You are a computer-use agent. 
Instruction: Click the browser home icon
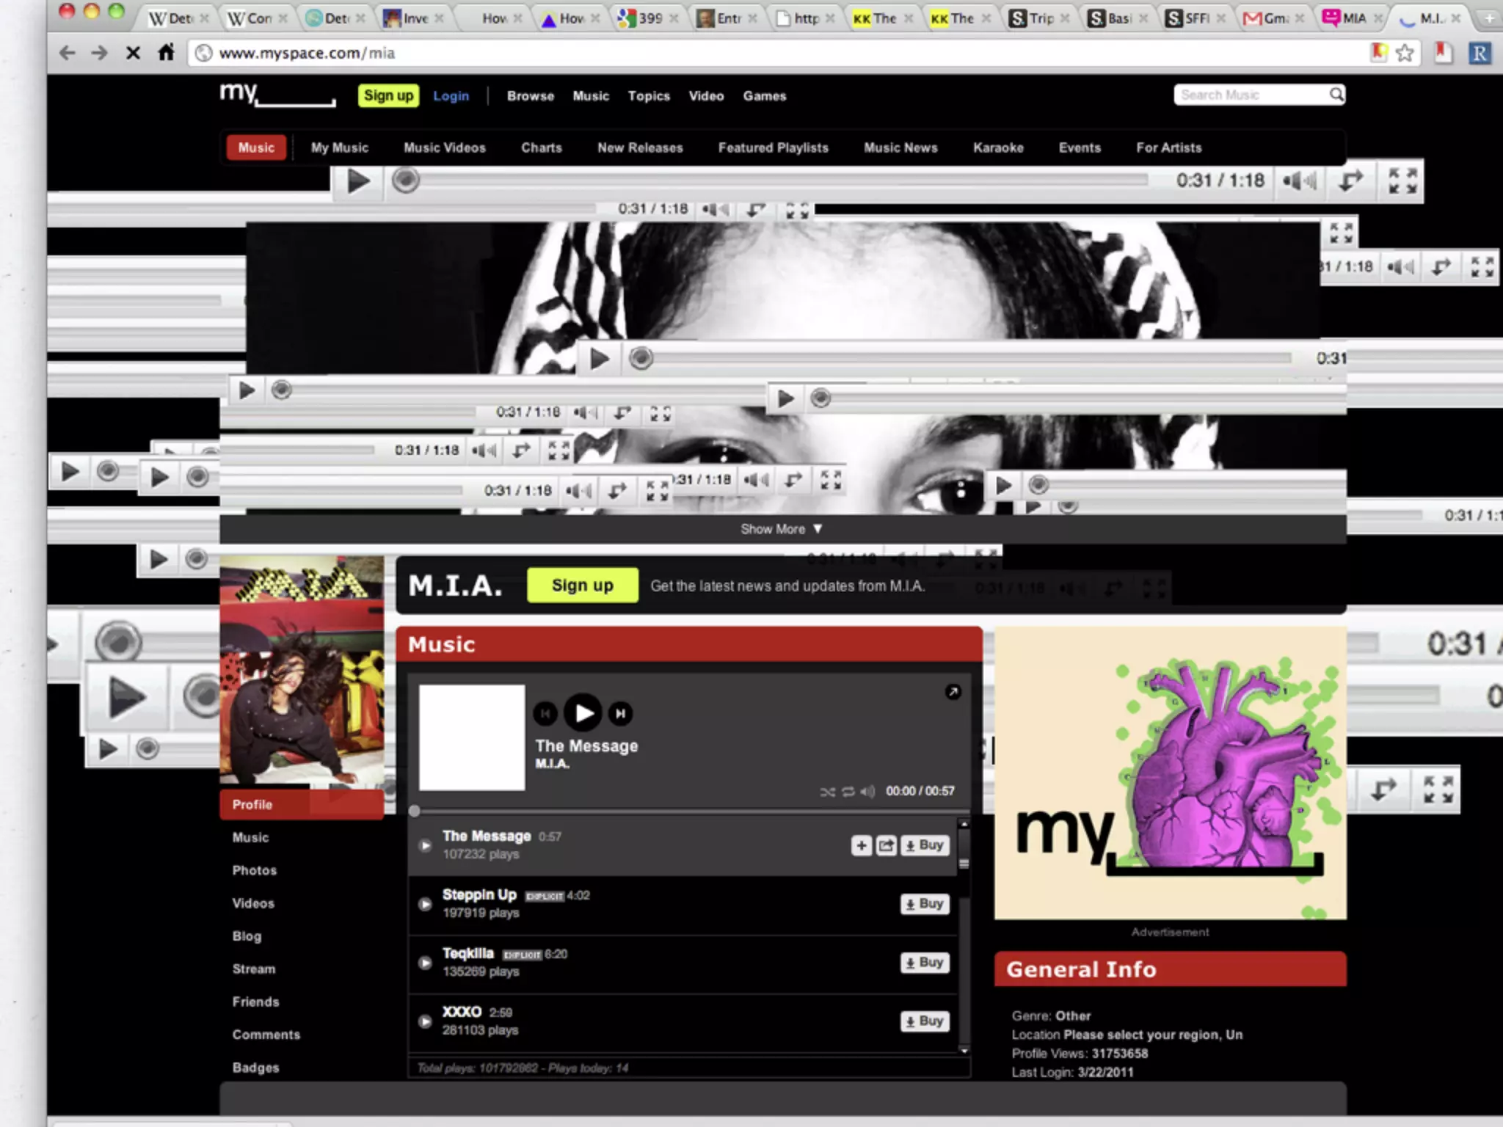click(x=167, y=53)
